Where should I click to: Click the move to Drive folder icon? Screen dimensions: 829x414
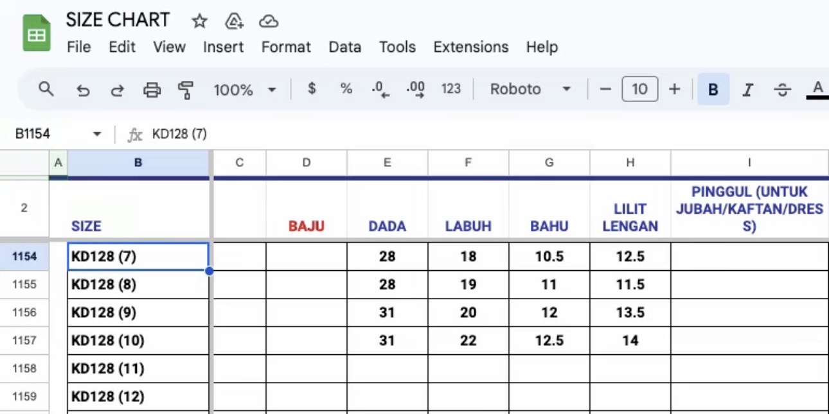tap(234, 21)
